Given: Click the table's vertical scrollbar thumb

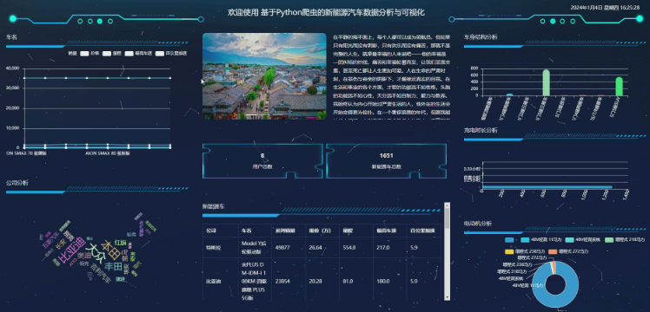Looking at the screenshot, I should coord(447,218).
